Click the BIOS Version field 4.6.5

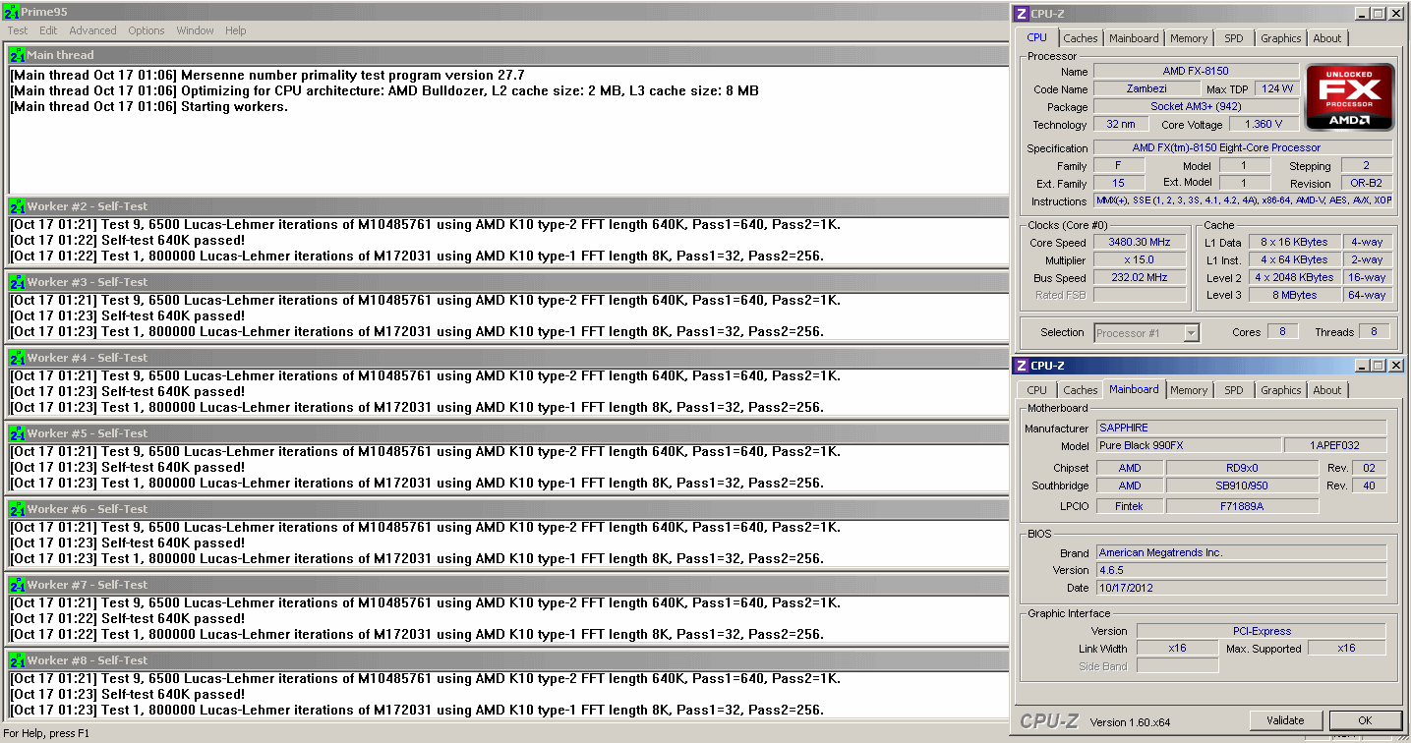point(1242,570)
